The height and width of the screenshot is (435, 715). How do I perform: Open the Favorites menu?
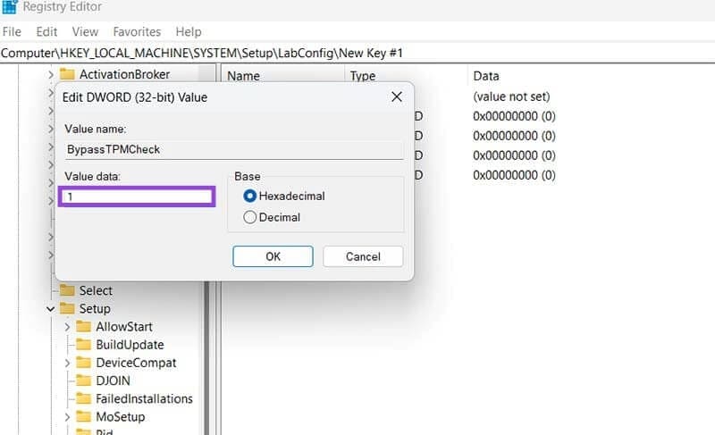137,31
